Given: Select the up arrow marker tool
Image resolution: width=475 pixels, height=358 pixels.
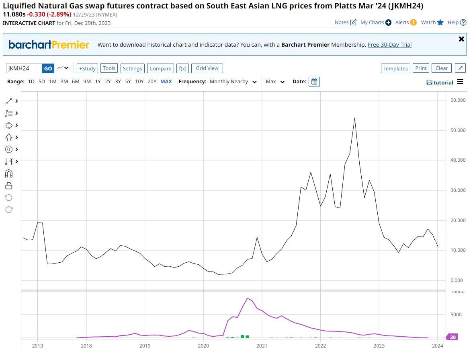Looking at the screenshot, I should tap(9, 138).
